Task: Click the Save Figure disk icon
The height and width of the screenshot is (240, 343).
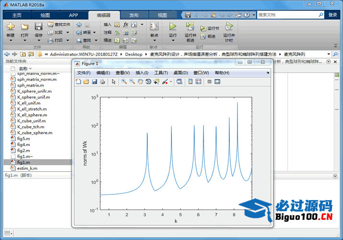Action: (x=95, y=82)
